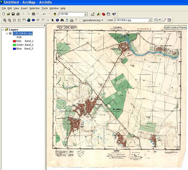Open the Georeferencing dropdown menu

pyautogui.click(x=93, y=20)
